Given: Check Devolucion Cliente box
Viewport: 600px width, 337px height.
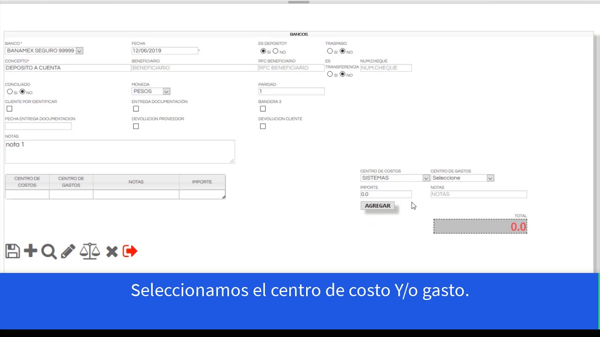Looking at the screenshot, I should click(x=263, y=126).
